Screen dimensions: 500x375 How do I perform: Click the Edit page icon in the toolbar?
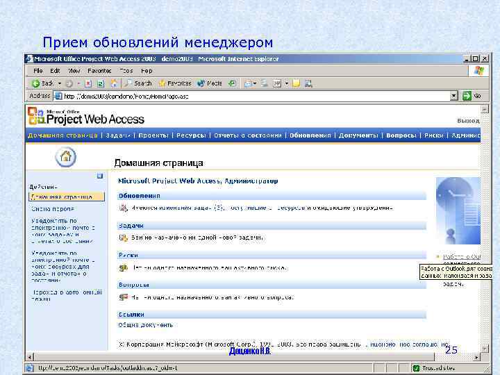tap(277, 83)
